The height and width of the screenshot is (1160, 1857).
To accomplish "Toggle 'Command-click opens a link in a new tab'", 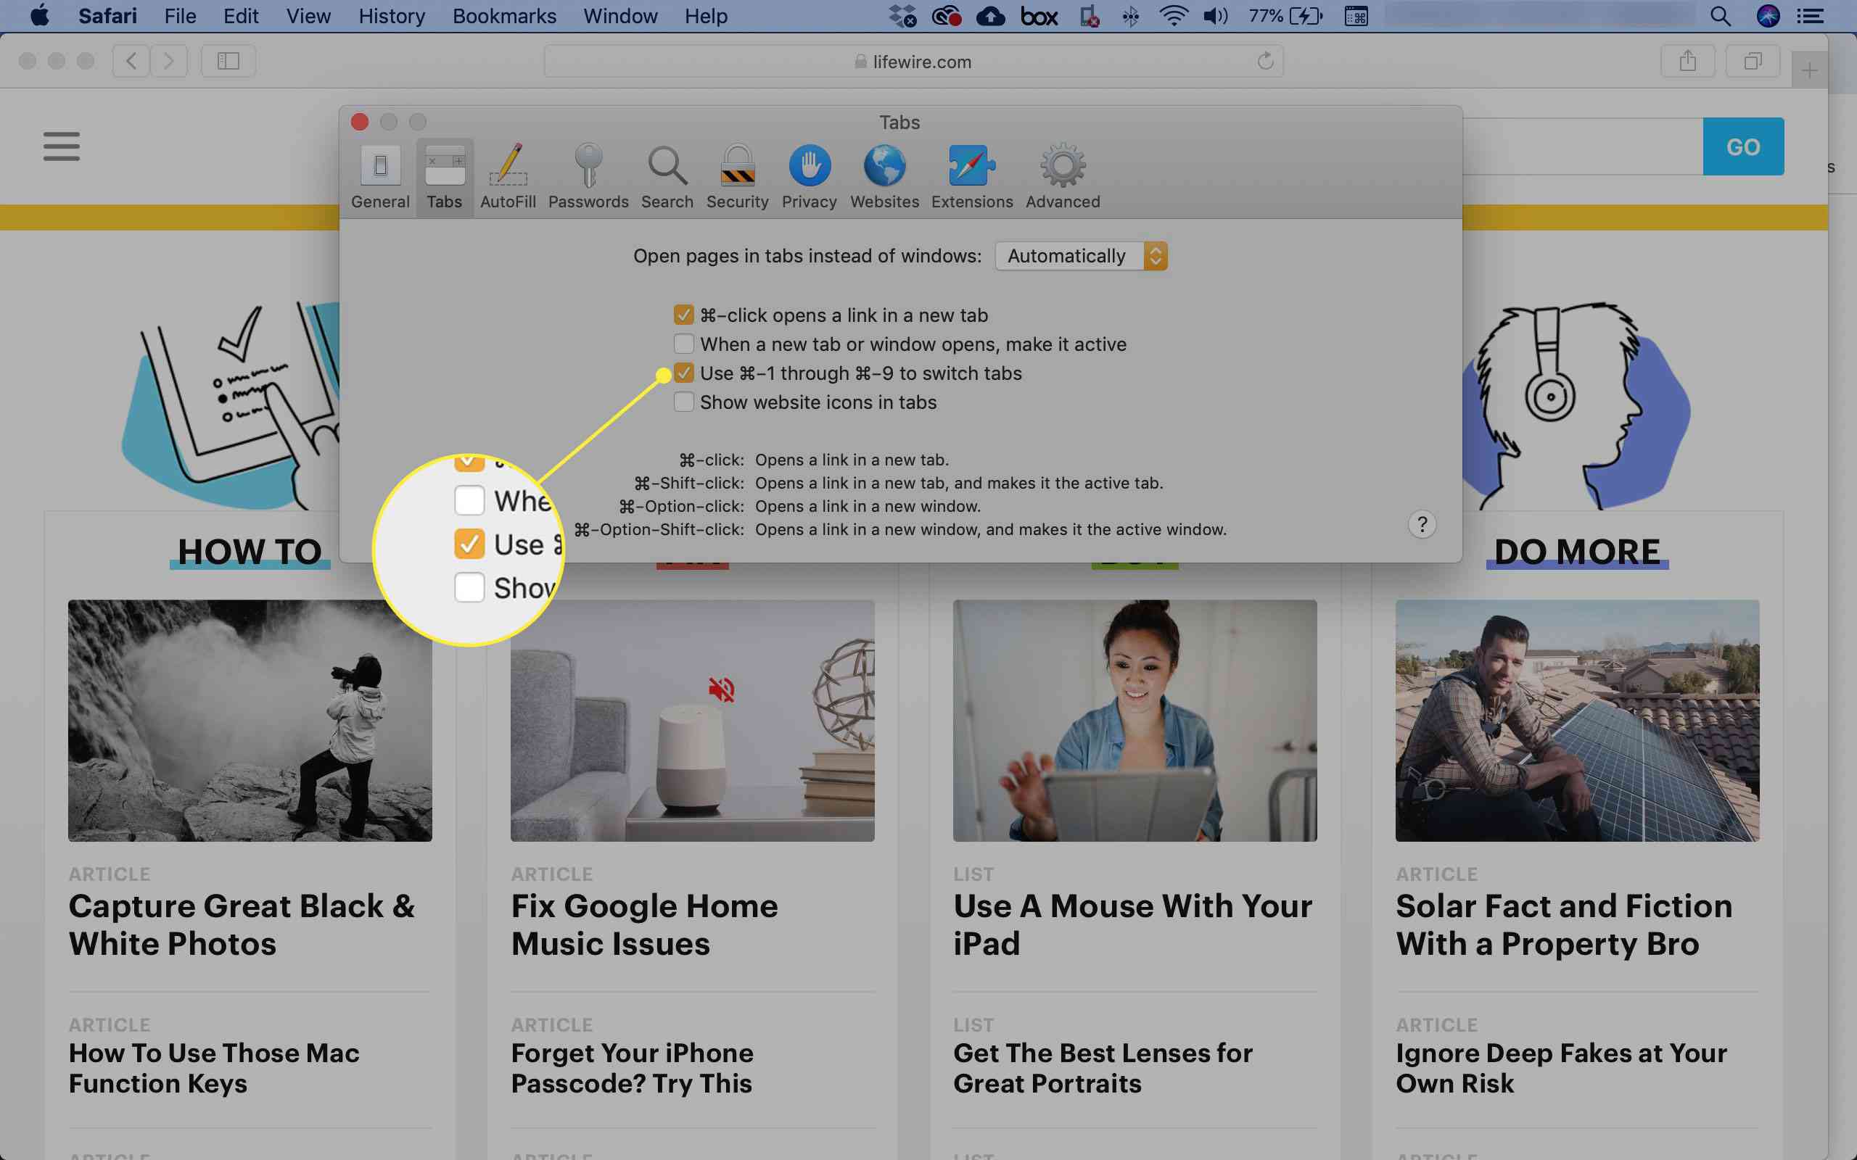I will (683, 314).
